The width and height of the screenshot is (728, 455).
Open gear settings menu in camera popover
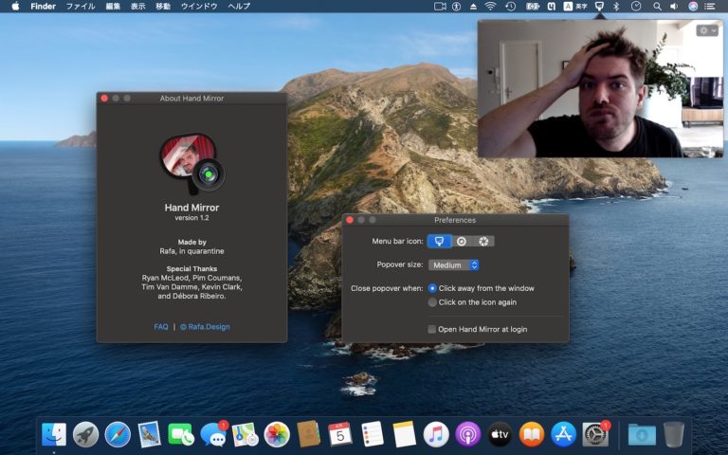(x=707, y=30)
